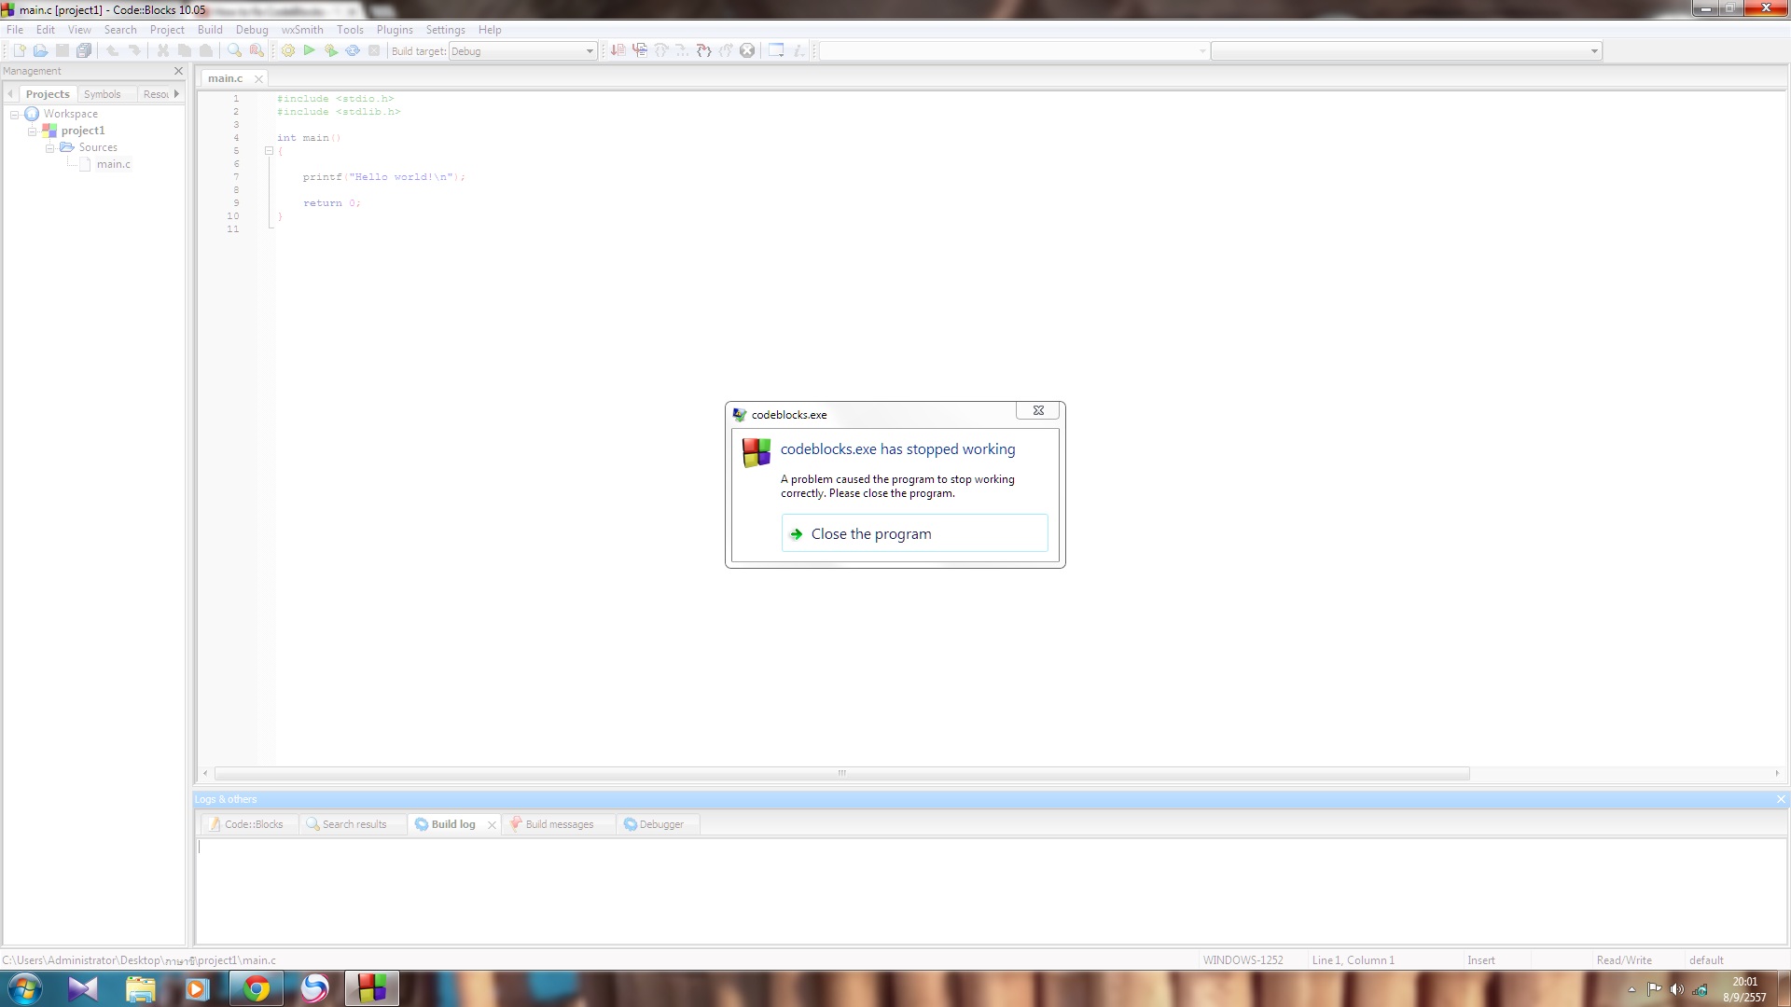The width and height of the screenshot is (1791, 1007).
Task: Click the Rebuild icon
Action: point(353,50)
